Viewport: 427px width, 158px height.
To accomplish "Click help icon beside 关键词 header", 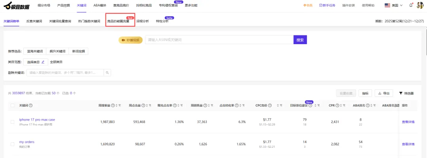I will coord(31,106).
